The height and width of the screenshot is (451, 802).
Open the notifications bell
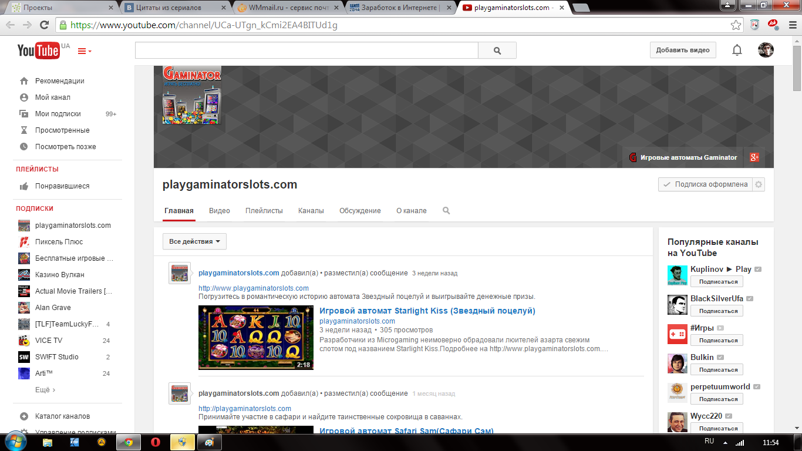coord(737,51)
